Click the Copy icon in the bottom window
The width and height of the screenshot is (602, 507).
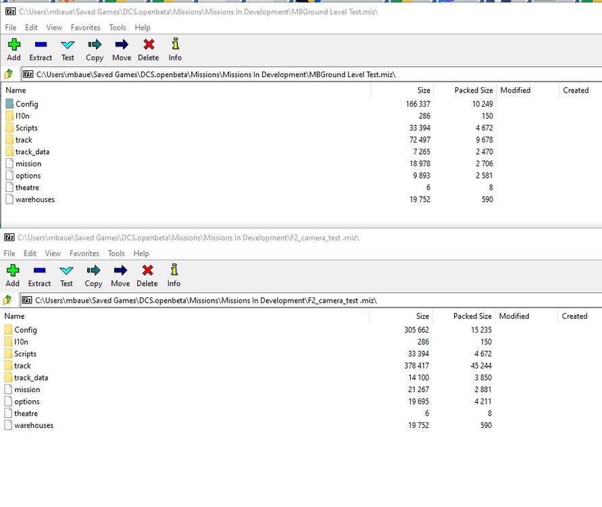[x=93, y=274]
